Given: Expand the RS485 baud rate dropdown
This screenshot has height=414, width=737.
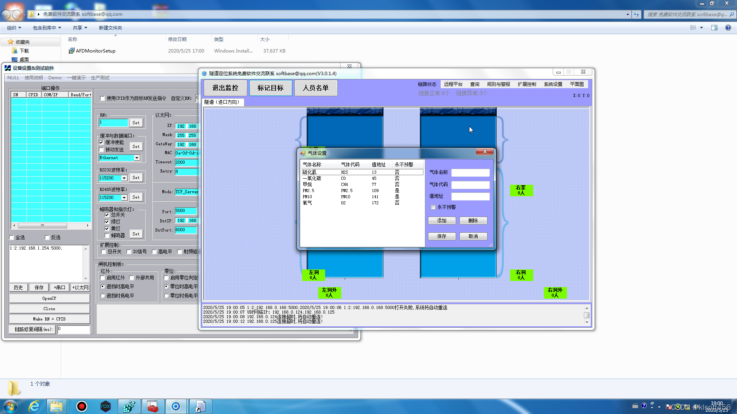Looking at the screenshot, I should 124,198.
